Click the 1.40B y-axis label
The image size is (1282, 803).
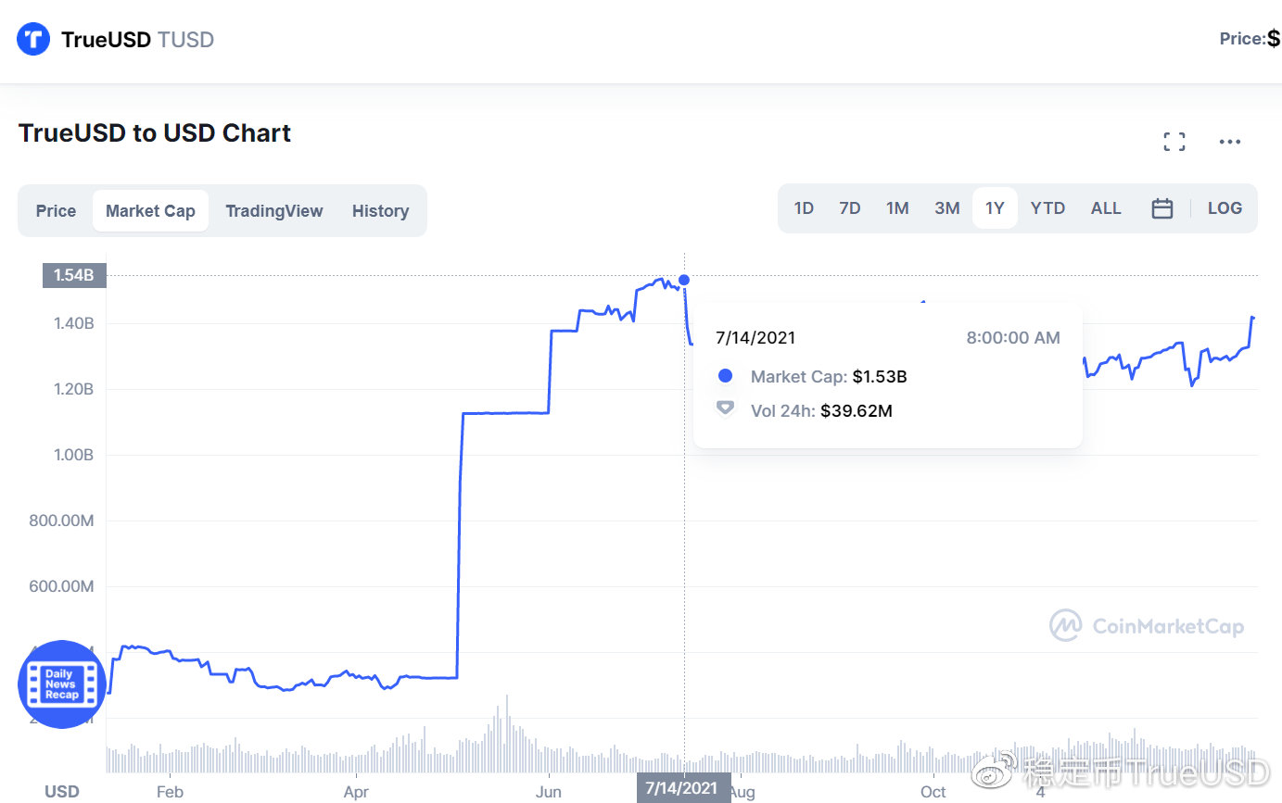pos(74,323)
